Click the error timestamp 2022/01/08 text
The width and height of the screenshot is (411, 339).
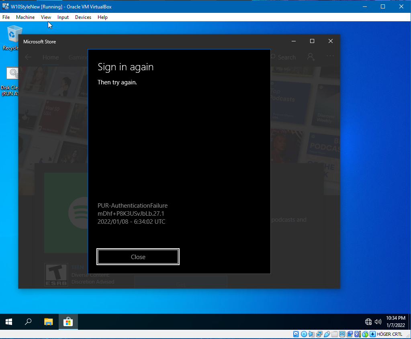pyautogui.click(x=131, y=221)
